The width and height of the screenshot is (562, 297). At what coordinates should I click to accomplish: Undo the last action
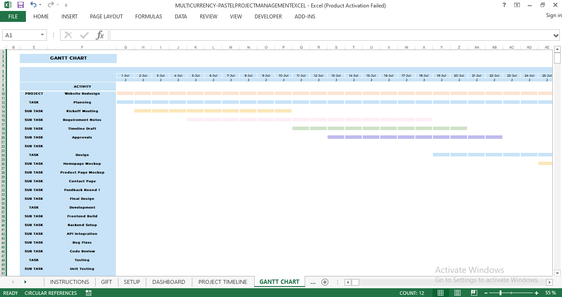point(33,5)
